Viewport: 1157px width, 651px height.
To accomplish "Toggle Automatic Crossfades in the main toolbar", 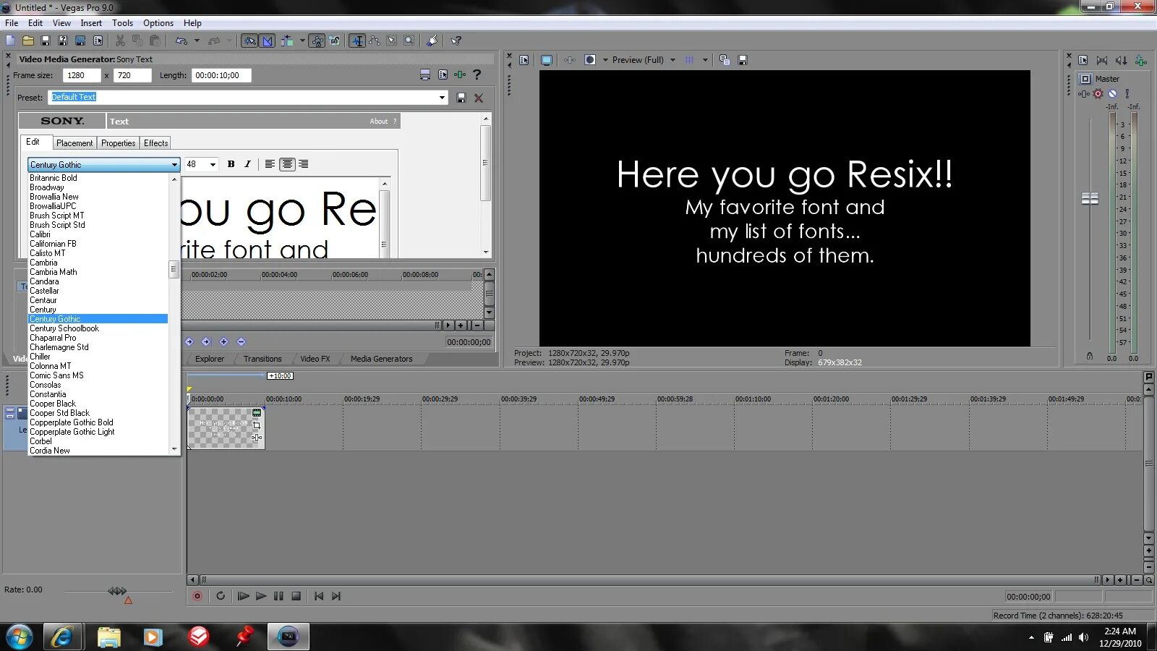I will coord(268,41).
